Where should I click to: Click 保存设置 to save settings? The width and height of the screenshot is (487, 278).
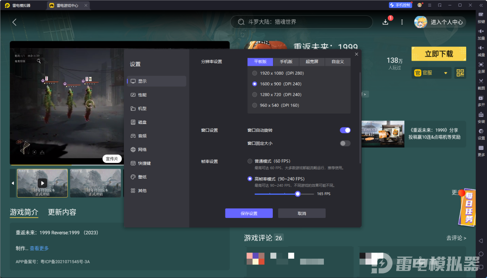[249, 213]
